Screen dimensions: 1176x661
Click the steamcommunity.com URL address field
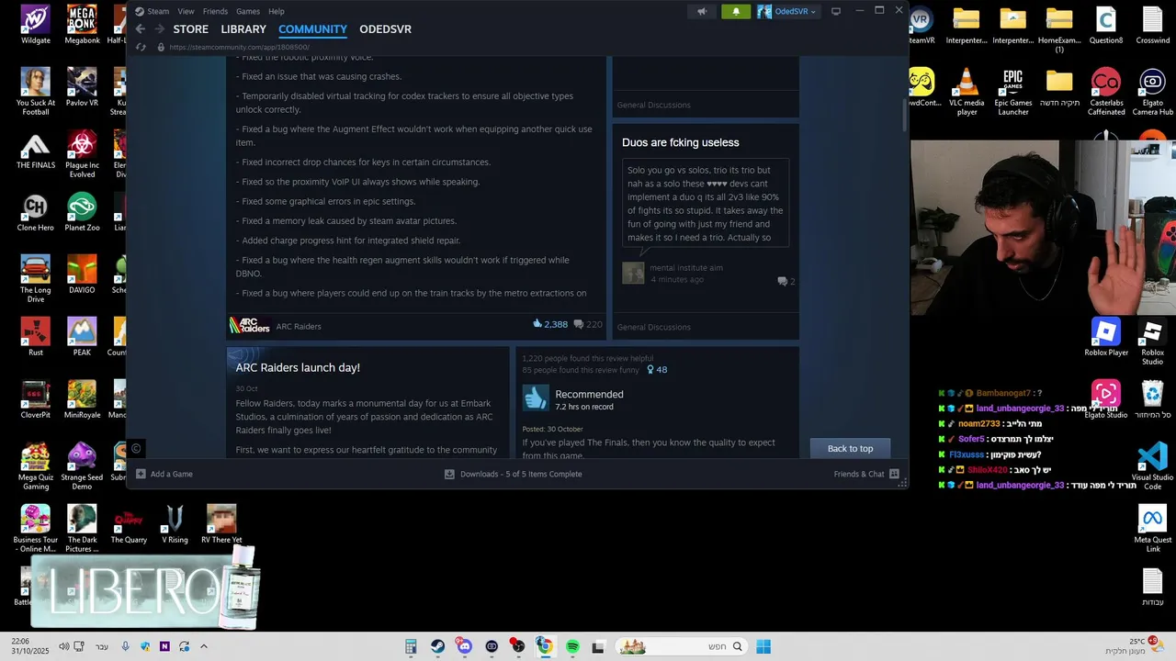coord(239,47)
